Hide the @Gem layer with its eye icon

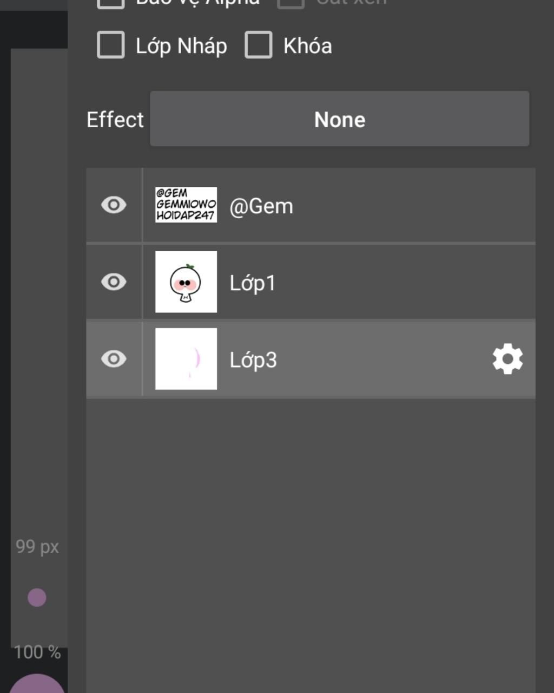click(114, 205)
